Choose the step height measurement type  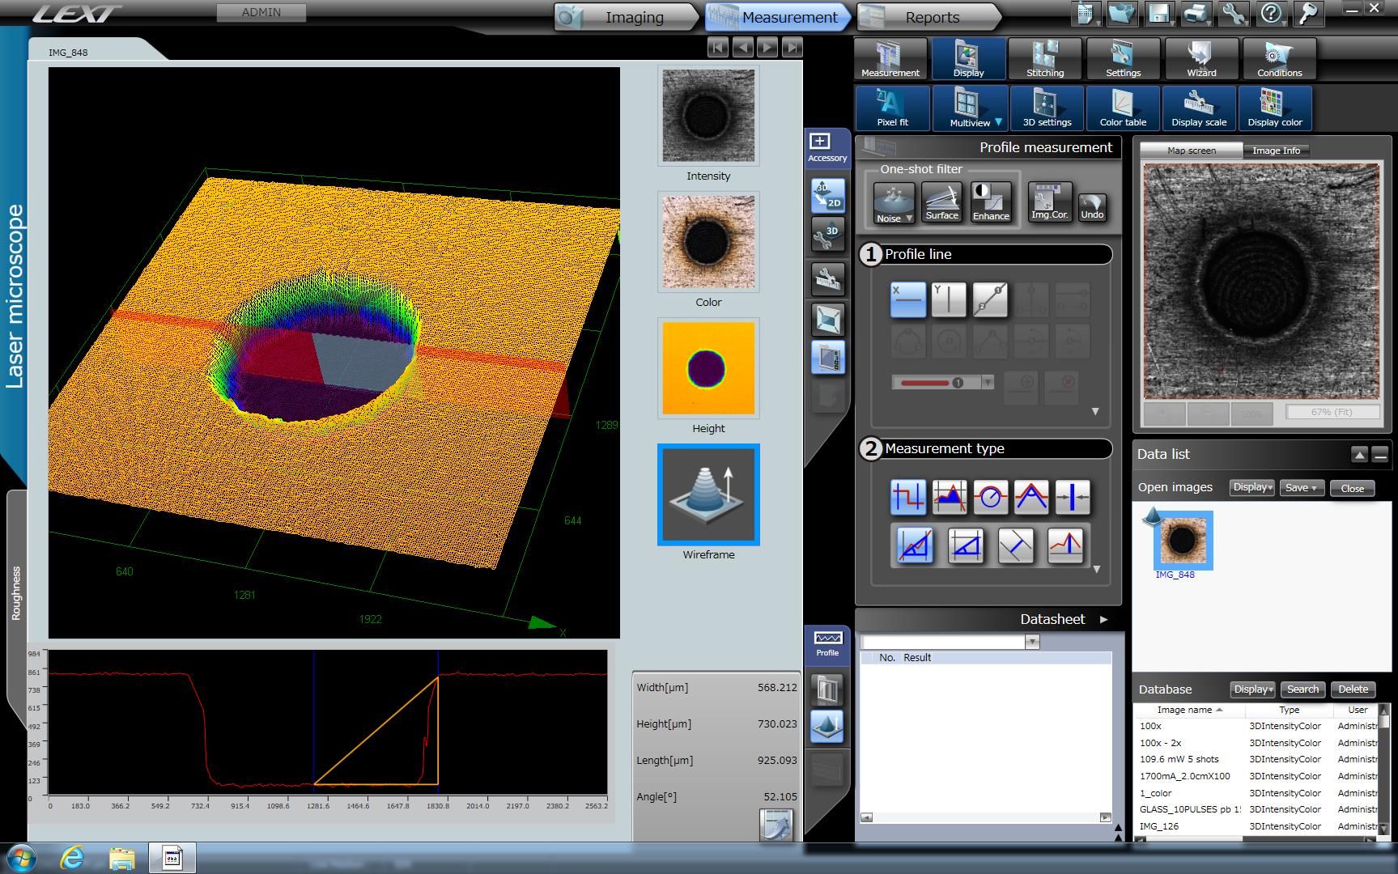coord(907,497)
